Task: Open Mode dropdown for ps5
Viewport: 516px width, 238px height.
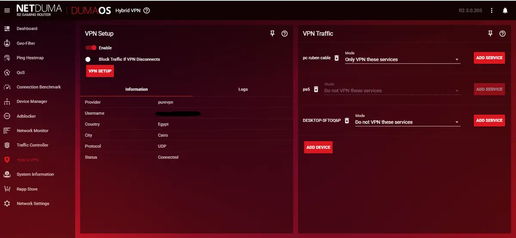Action: pos(392,89)
